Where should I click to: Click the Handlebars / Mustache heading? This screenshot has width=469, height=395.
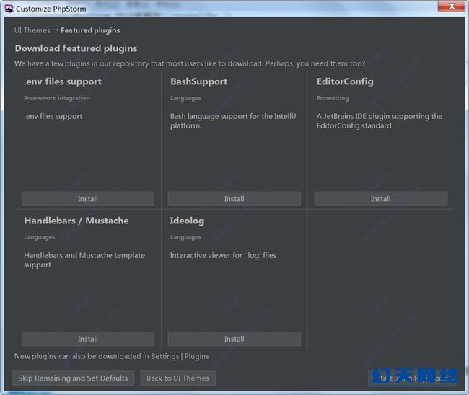(76, 221)
